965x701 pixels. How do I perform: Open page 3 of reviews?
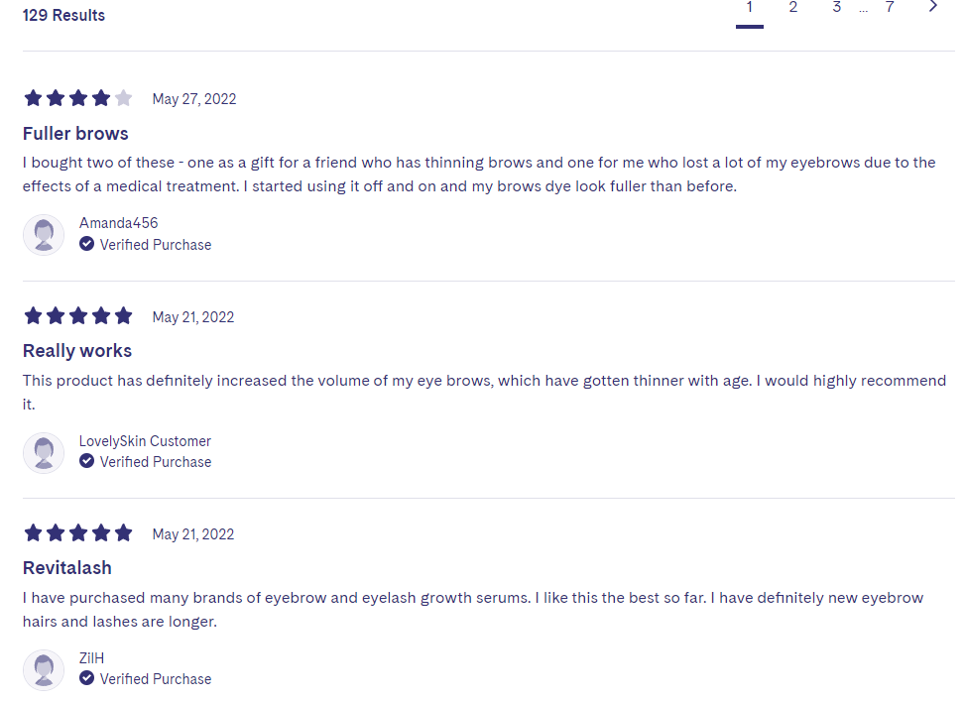click(x=836, y=7)
